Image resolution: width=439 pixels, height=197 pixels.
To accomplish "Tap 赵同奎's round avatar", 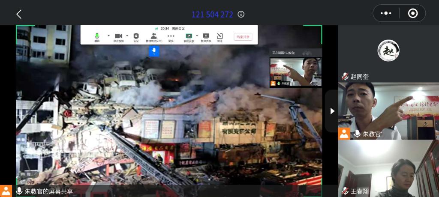I will click(x=388, y=51).
